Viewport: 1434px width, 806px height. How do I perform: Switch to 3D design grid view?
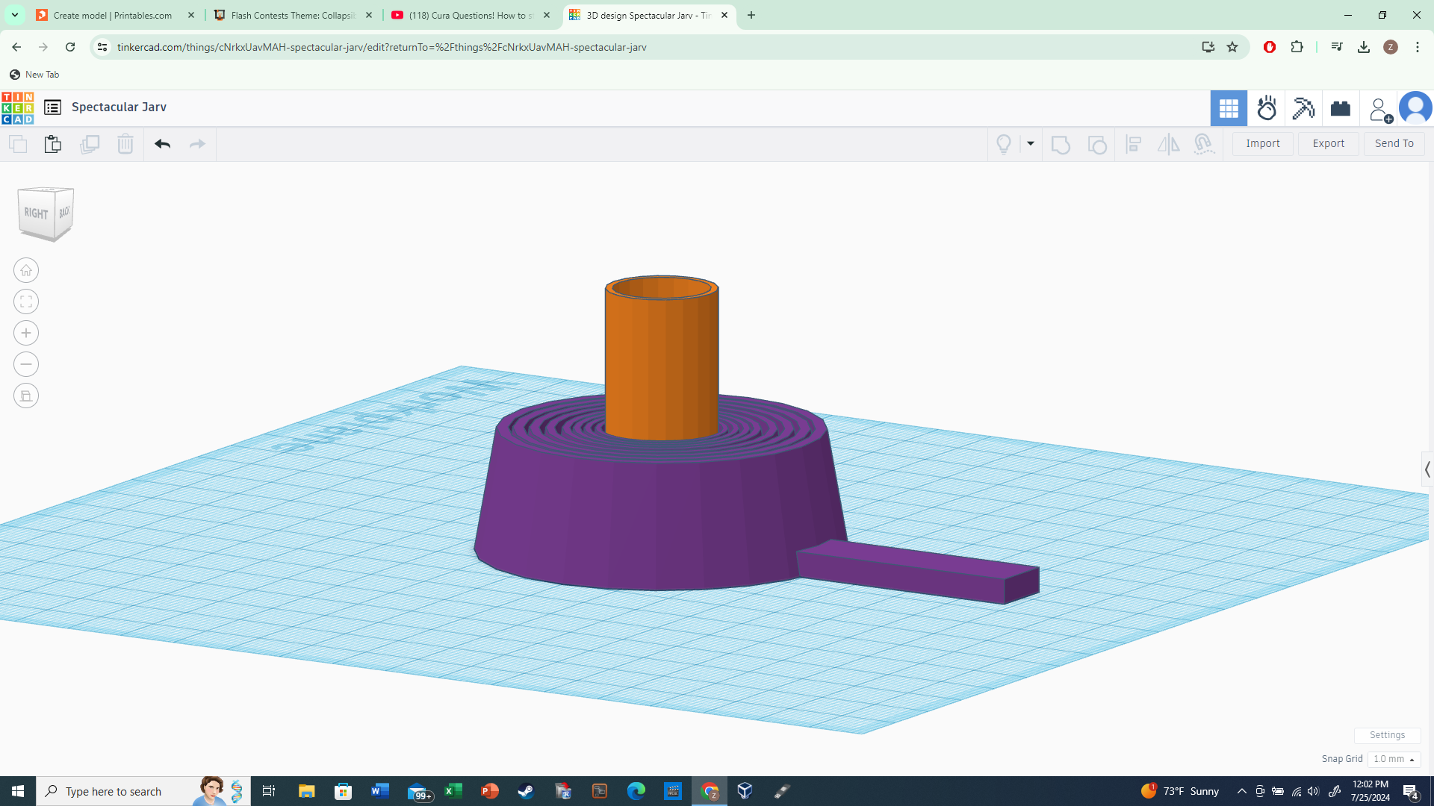point(1229,109)
